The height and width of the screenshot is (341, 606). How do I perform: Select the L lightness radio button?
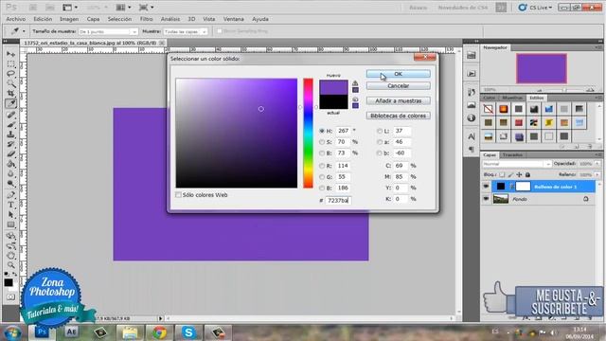(379, 131)
